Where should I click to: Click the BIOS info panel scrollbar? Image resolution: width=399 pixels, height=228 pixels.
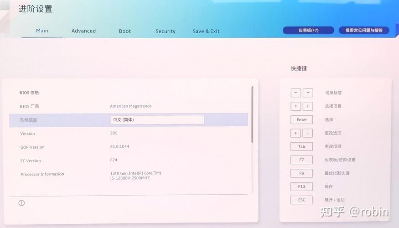click(252, 114)
